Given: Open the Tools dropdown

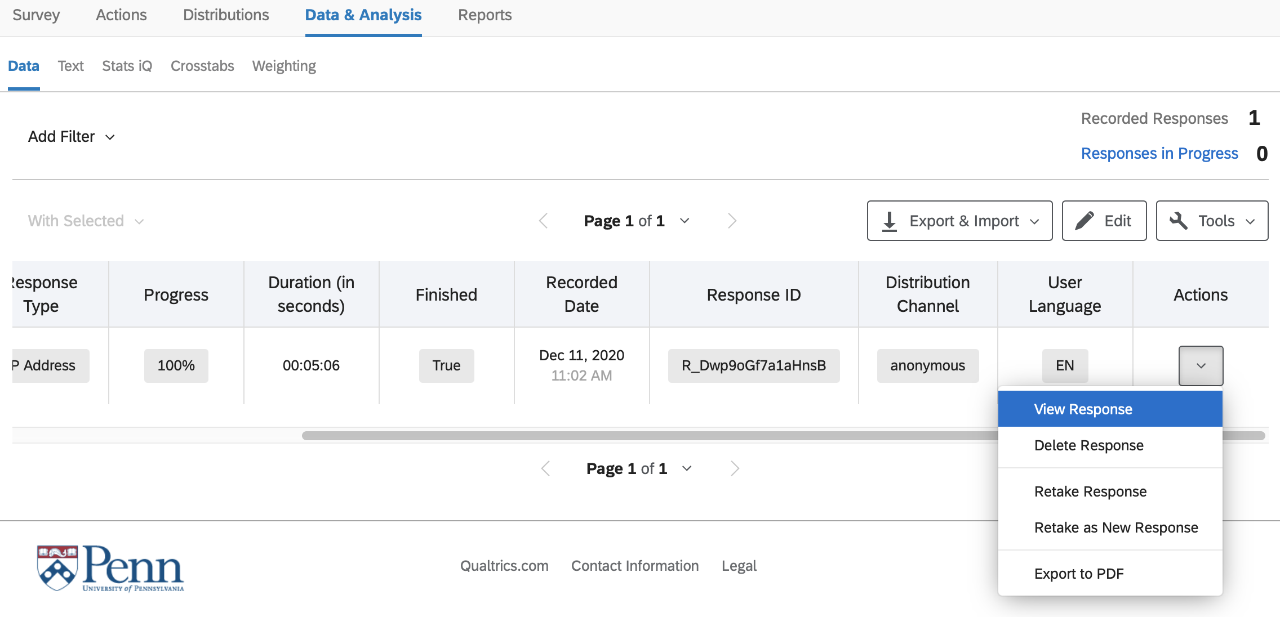Looking at the screenshot, I should 1212,221.
